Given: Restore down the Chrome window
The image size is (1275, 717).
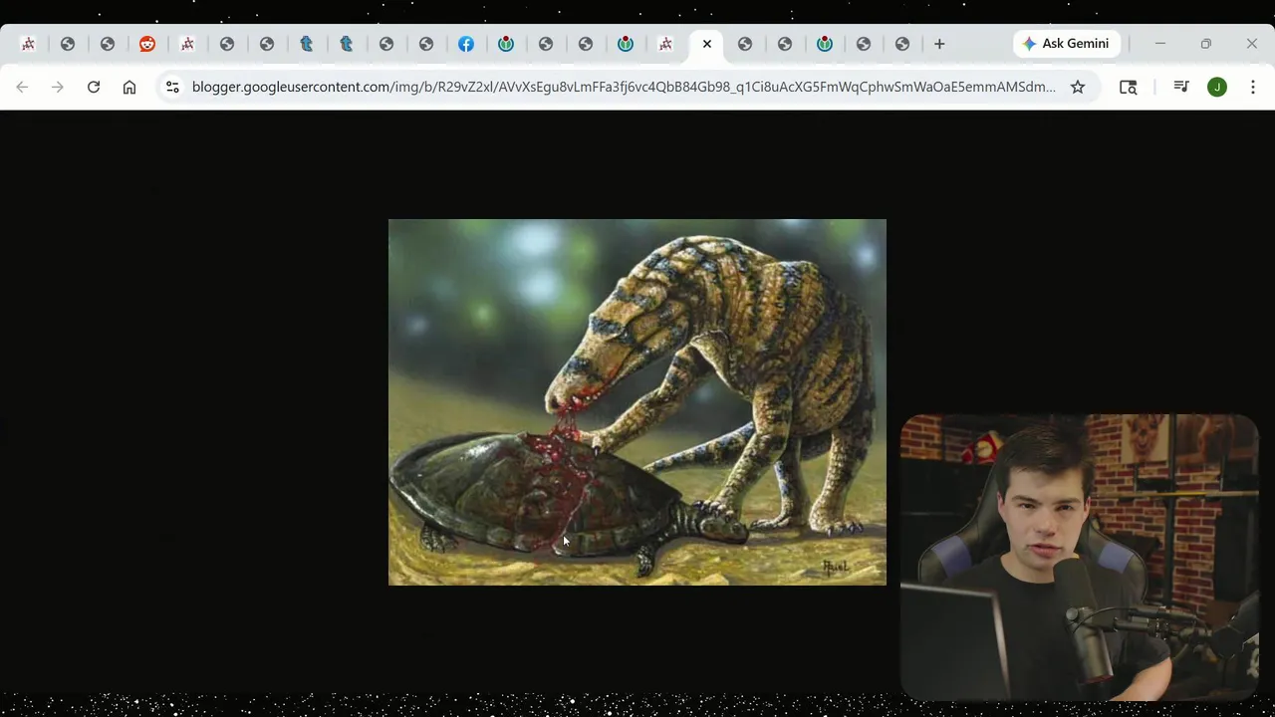Looking at the screenshot, I should coord(1206,44).
